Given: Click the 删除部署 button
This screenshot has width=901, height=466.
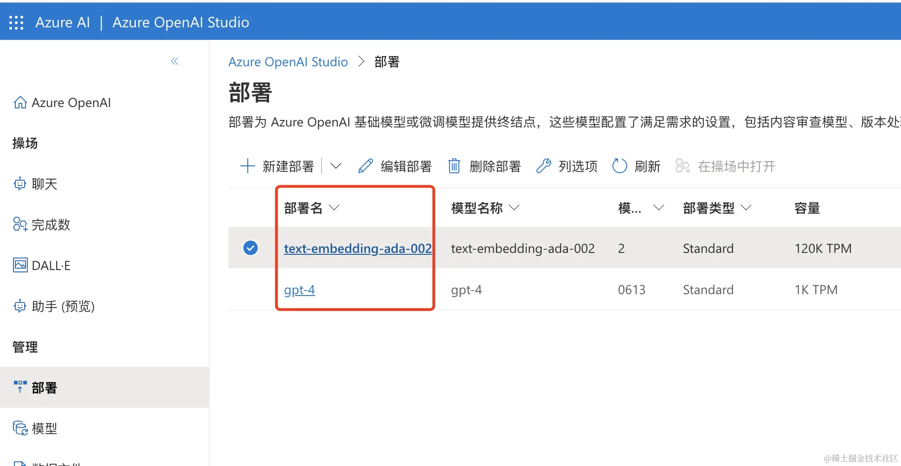Looking at the screenshot, I should [484, 166].
